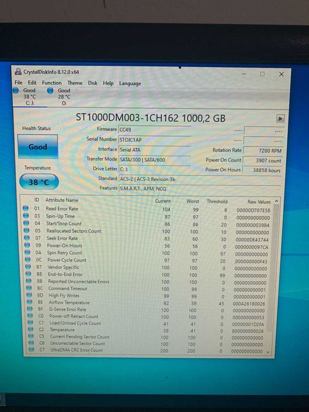This screenshot has height=412, width=309.
Task: Click the status icon of Reallocated Sectors Count
Action: pyautogui.click(x=26, y=230)
